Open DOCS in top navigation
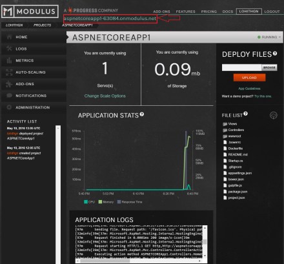This screenshot has height=264, width=284. (x=228, y=12)
